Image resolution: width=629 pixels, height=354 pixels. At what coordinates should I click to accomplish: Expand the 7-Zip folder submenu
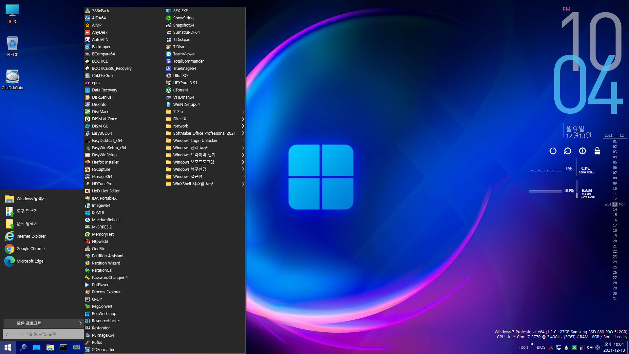(205, 112)
